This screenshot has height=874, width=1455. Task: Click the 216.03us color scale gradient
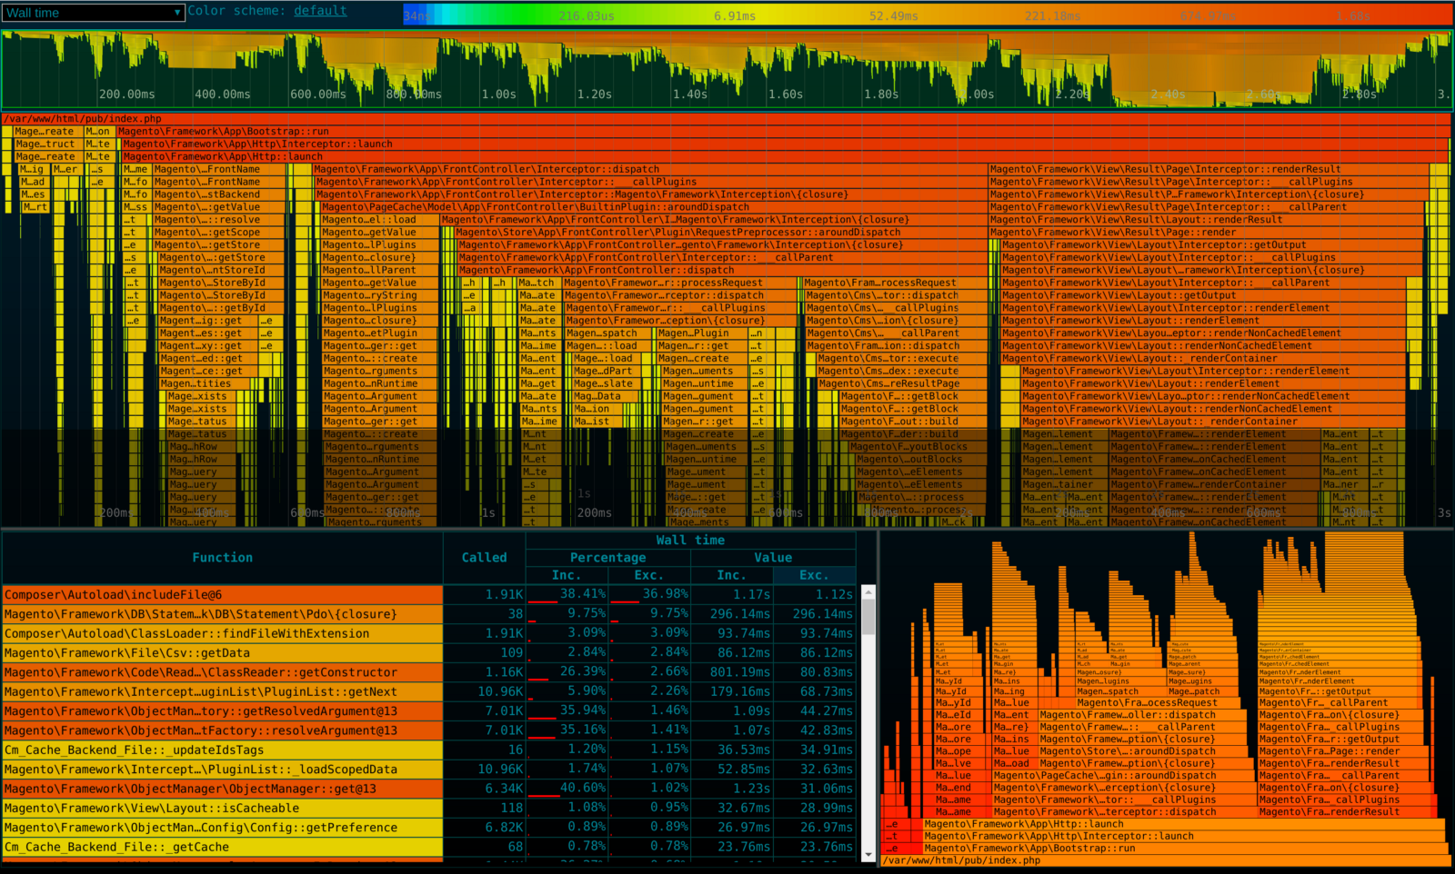586,15
